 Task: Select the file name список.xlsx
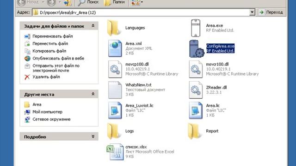pos(136,147)
